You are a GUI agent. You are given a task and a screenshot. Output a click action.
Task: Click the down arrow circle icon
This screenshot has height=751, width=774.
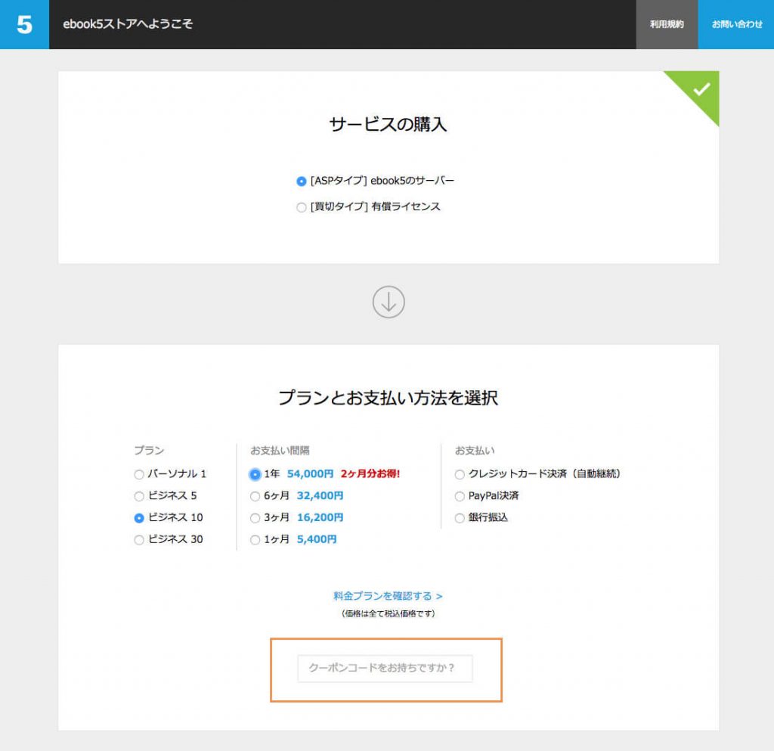[x=389, y=302]
